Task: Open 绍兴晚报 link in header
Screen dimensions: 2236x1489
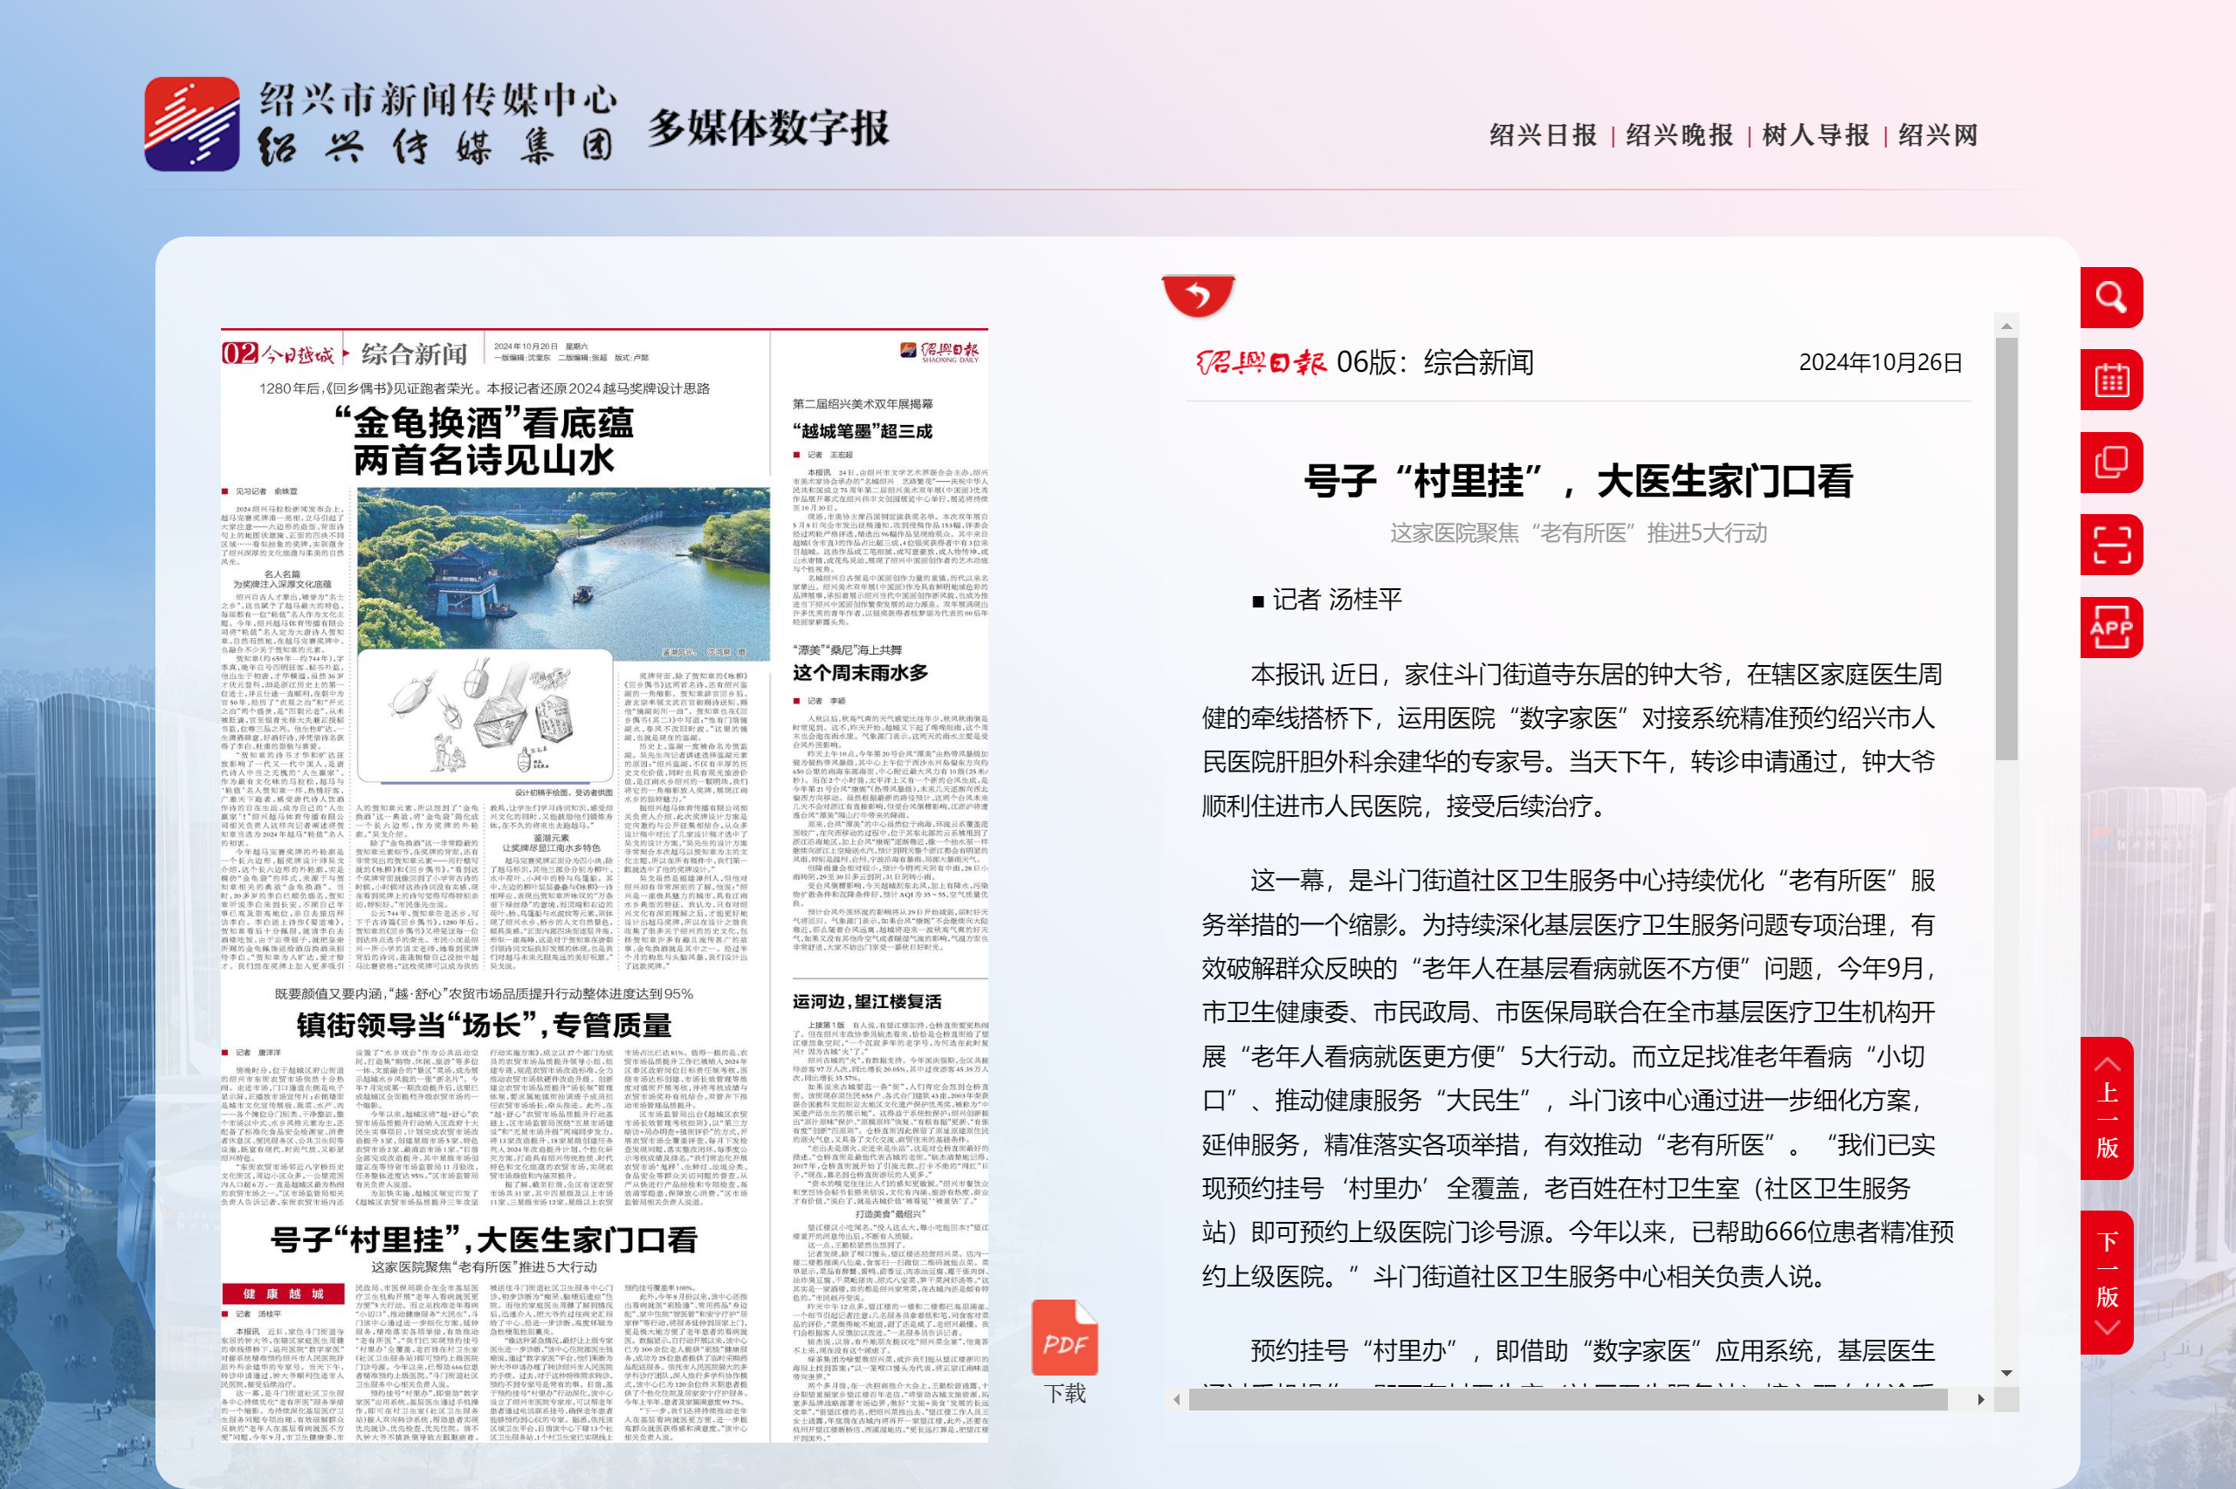Action: pos(1679,136)
